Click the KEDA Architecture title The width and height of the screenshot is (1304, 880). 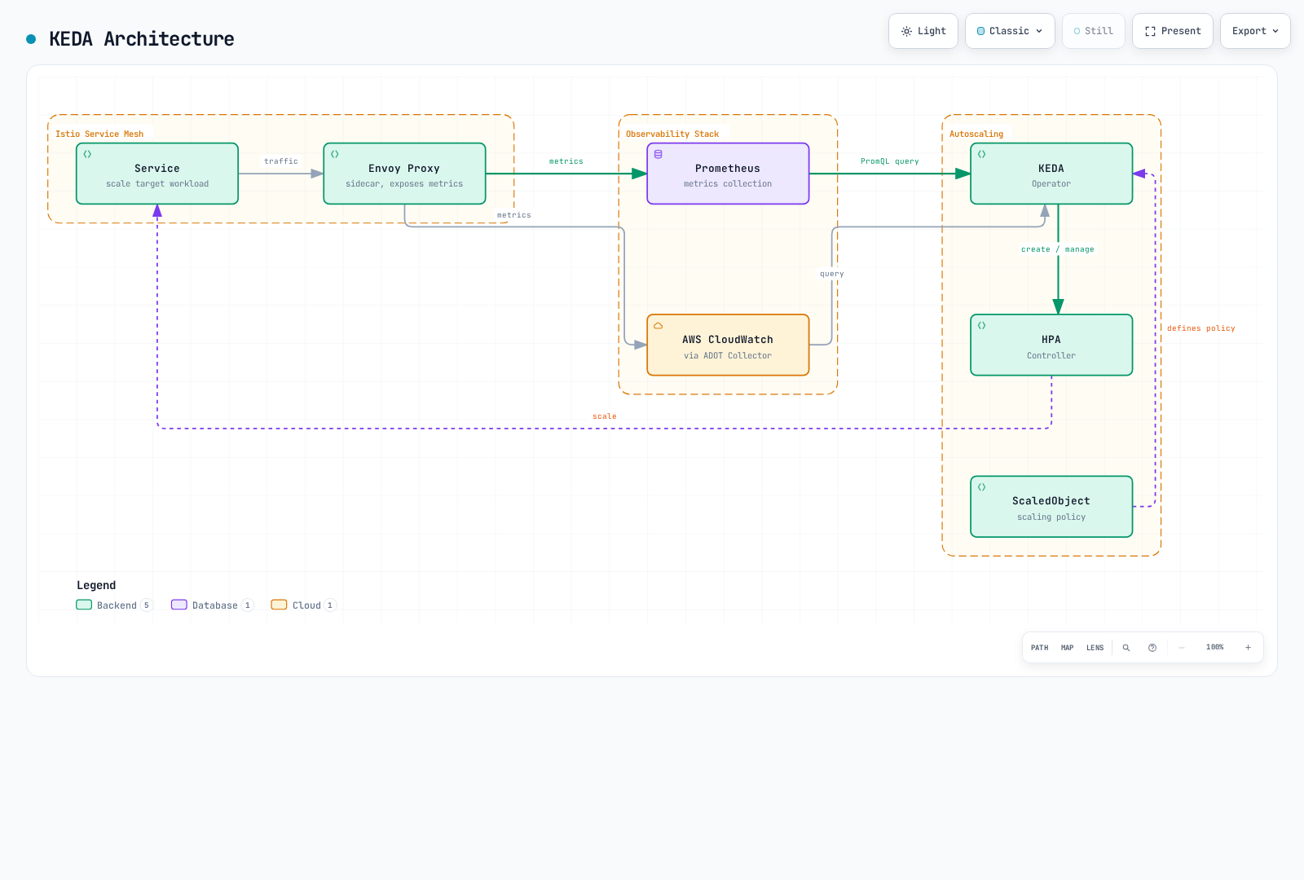coord(142,39)
